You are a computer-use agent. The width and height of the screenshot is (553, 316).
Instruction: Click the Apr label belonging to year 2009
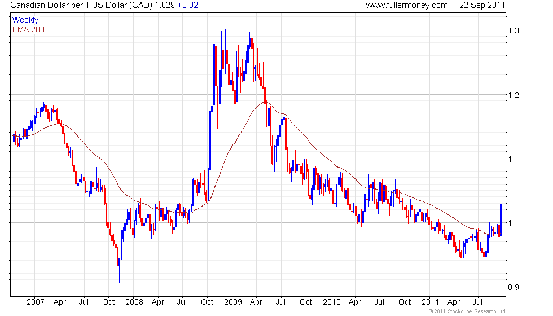[x=256, y=302]
